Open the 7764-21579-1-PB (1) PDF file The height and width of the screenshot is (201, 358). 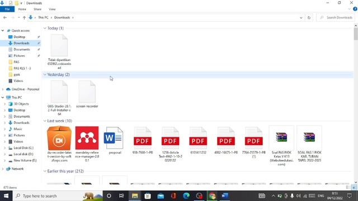point(253,142)
